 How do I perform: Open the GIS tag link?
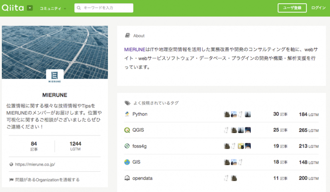click(x=136, y=162)
